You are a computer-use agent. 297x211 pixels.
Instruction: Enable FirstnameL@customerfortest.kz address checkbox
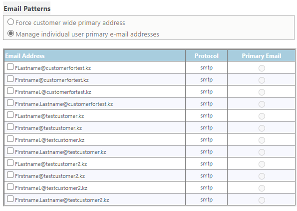pos(10,91)
